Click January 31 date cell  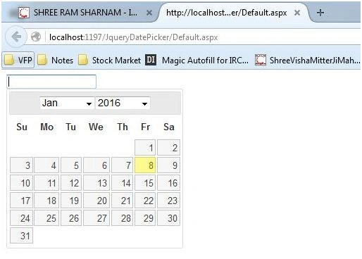pyautogui.click(x=21, y=236)
